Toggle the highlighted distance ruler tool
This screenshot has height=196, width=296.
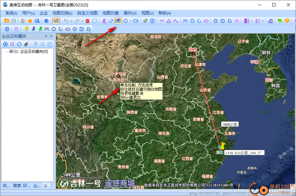(x=118, y=21)
